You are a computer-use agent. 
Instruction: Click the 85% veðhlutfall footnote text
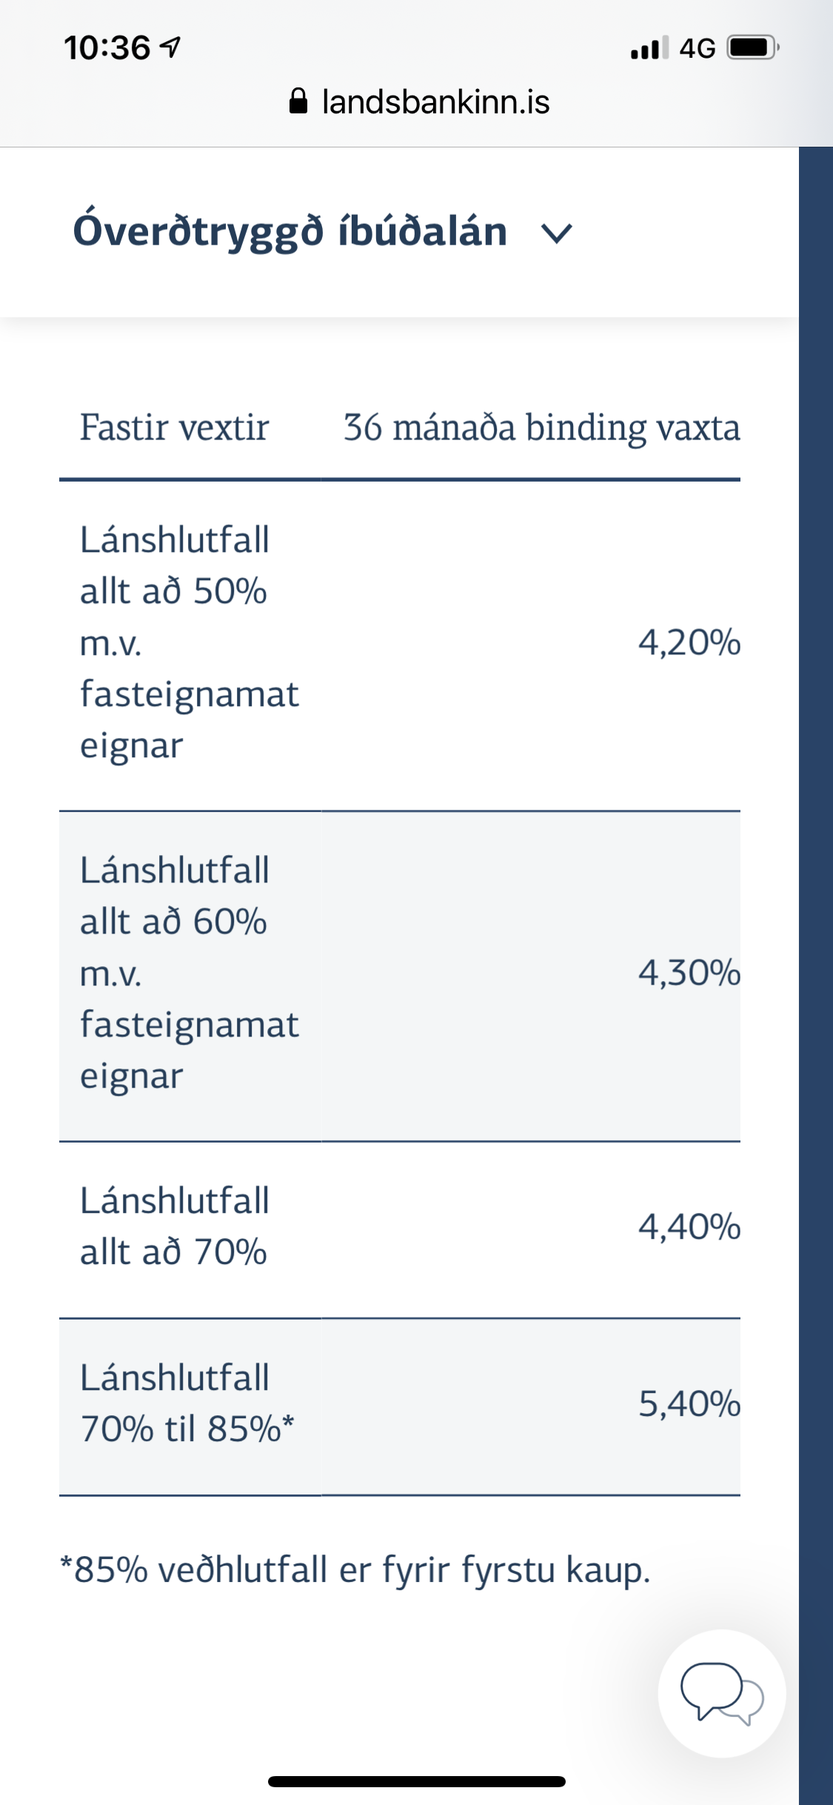pos(355,1569)
